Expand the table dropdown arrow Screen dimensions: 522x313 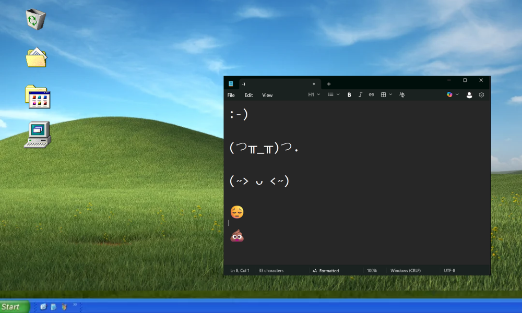coord(390,95)
